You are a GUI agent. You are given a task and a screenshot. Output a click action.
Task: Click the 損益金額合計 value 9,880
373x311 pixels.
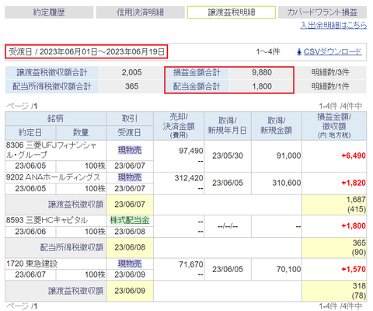pyautogui.click(x=262, y=72)
